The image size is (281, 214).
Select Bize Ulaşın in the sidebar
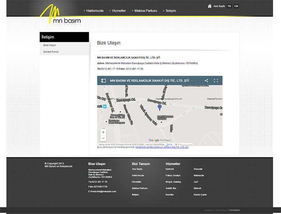(x=50, y=45)
